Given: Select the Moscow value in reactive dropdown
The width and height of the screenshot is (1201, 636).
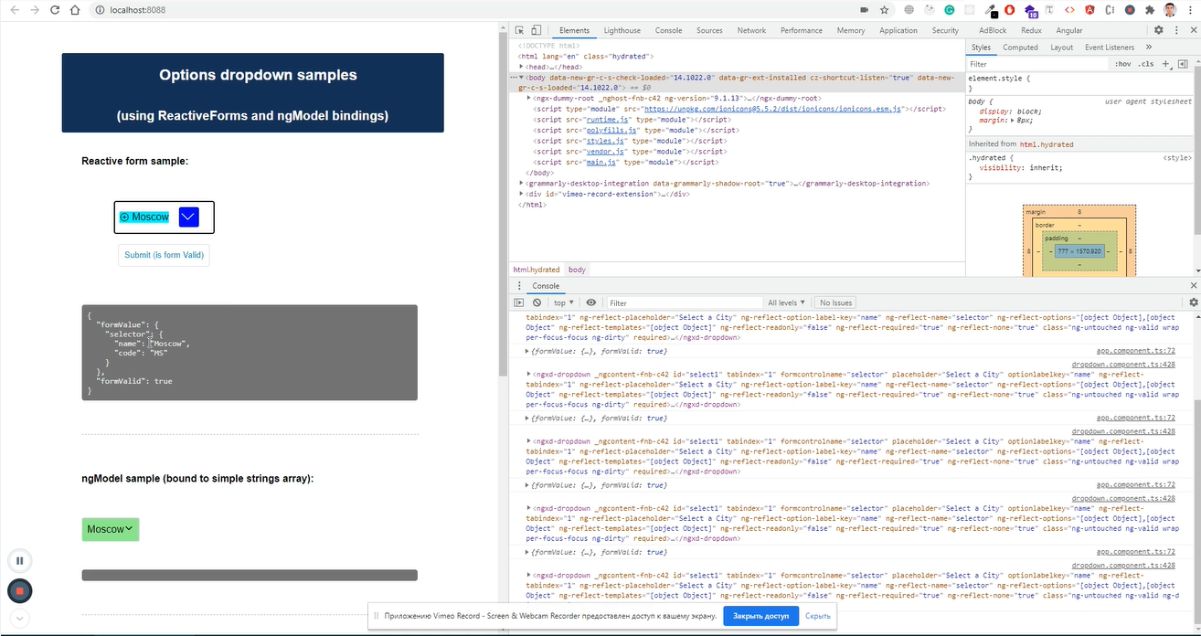Looking at the screenshot, I should [x=144, y=217].
